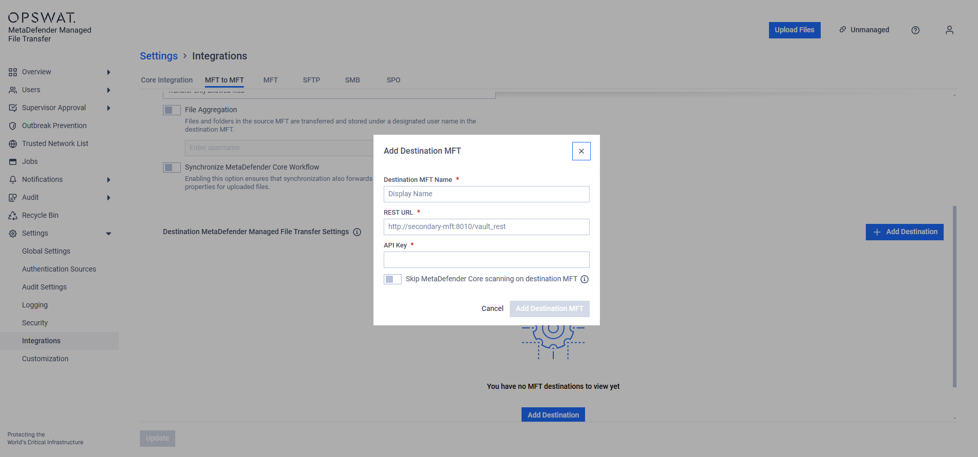
Task: Click the Add Destination MFT button
Action: pos(550,309)
